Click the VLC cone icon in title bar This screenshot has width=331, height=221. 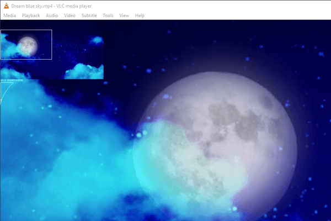point(6,5)
